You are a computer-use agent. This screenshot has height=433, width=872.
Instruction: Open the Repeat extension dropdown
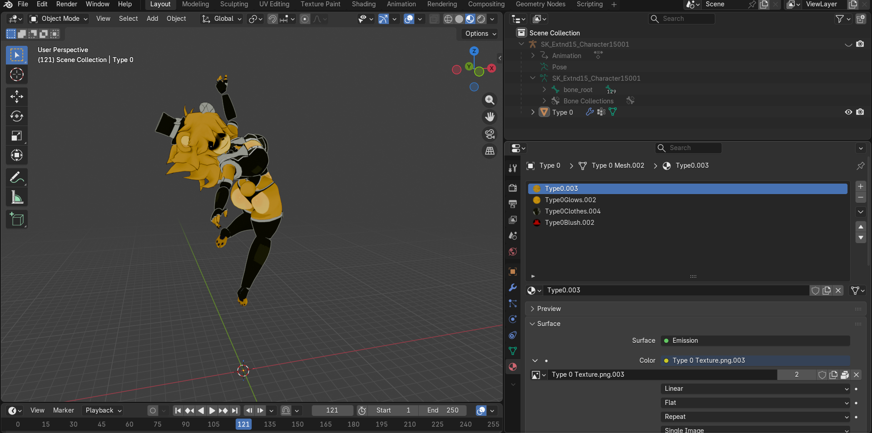click(756, 417)
